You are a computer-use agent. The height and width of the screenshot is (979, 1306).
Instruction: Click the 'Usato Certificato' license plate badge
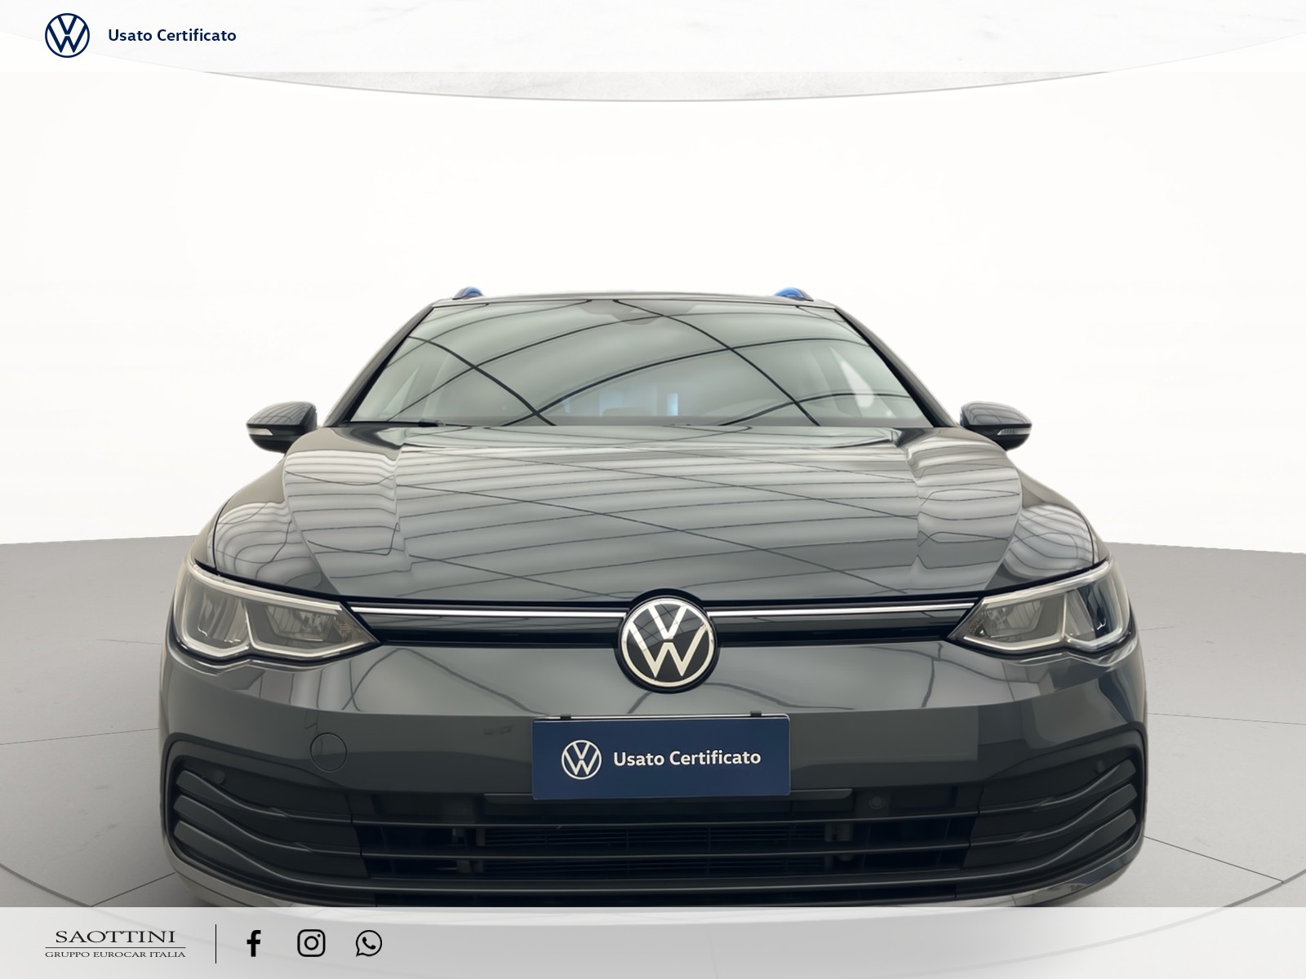[661, 758]
